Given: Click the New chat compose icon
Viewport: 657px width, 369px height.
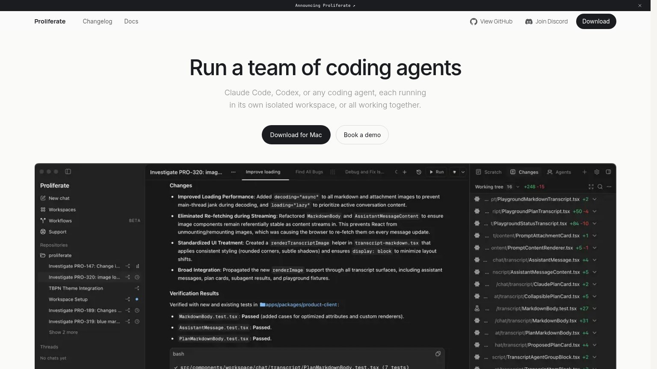Looking at the screenshot, I should coord(43,198).
